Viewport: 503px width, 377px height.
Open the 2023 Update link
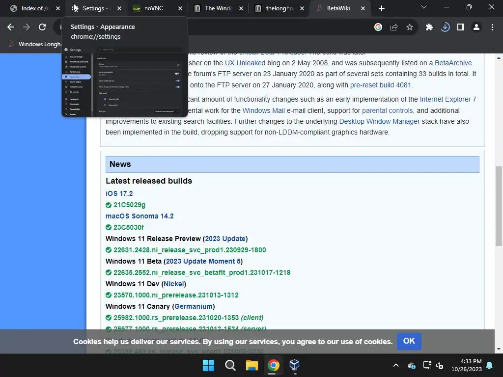[x=225, y=239]
